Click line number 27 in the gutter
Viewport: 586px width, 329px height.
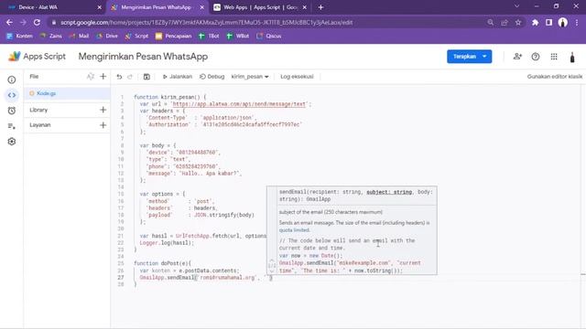pos(121,278)
